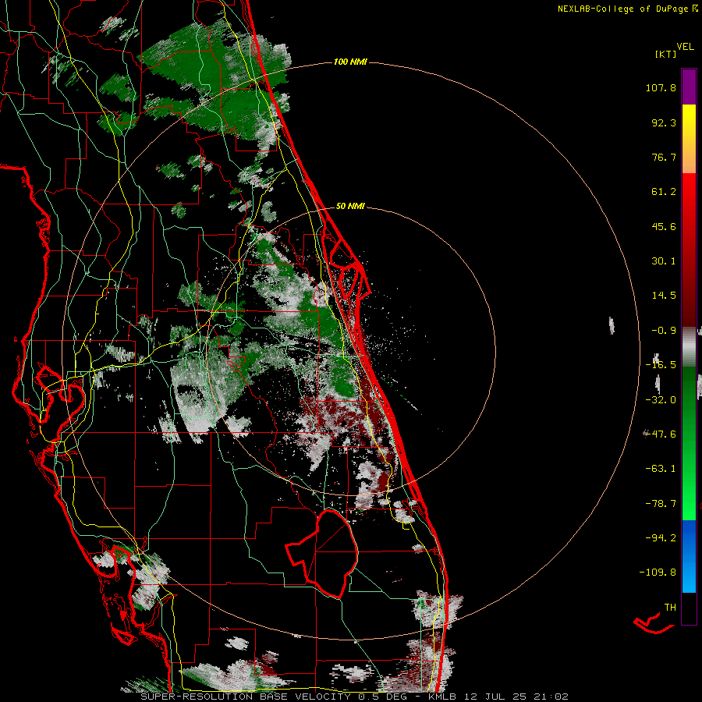Click the VEL legend title
The image size is (702, 702).
tap(685, 47)
